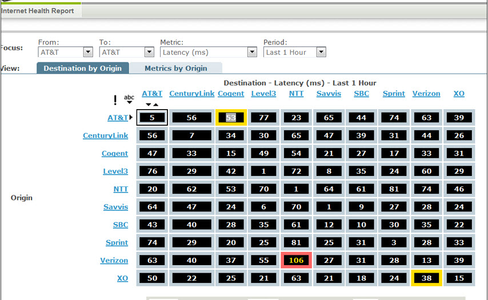The height and width of the screenshot is (300, 488).
Task: Click the exclamation mark alert icon
Action: coord(115,100)
